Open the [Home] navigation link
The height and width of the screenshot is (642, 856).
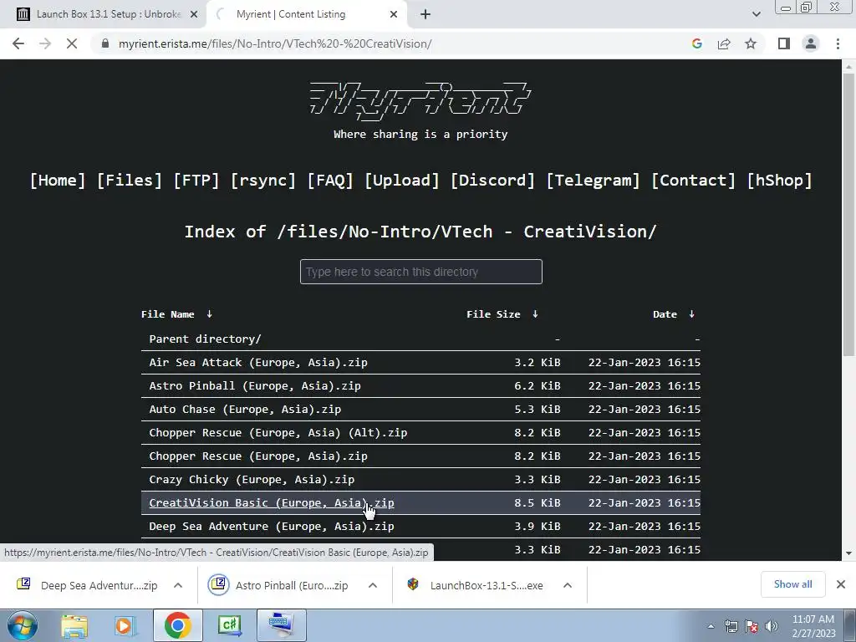pyautogui.click(x=58, y=181)
